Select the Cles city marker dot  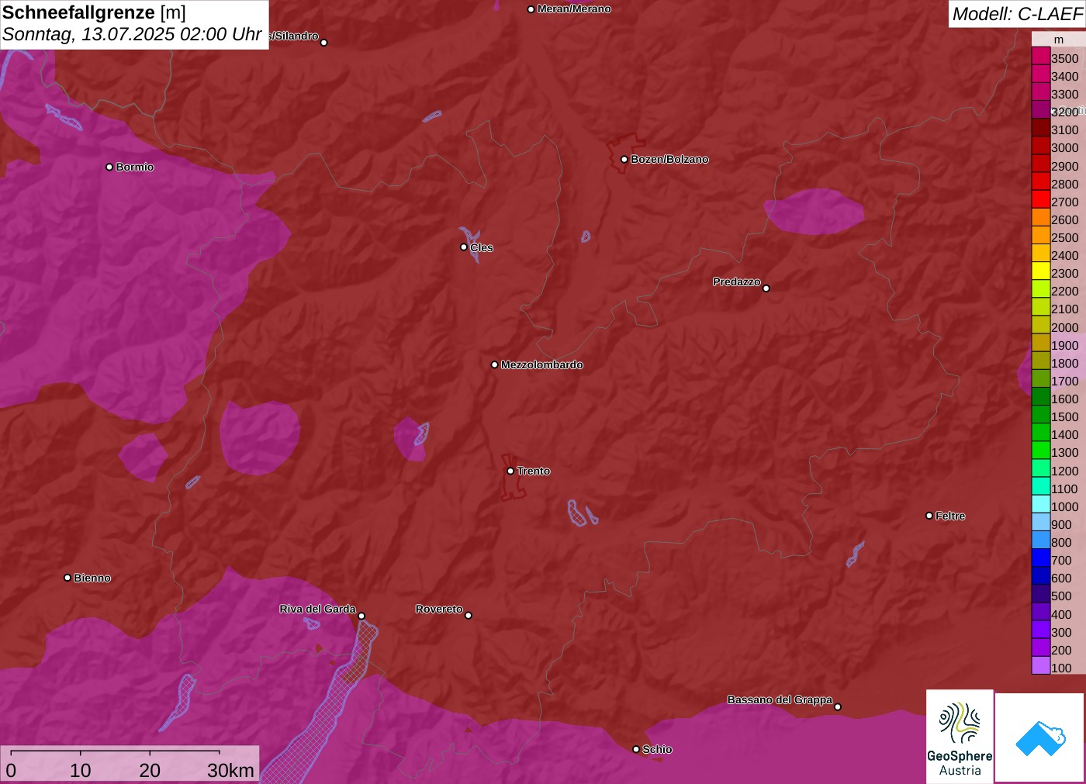[x=464, y=247]
